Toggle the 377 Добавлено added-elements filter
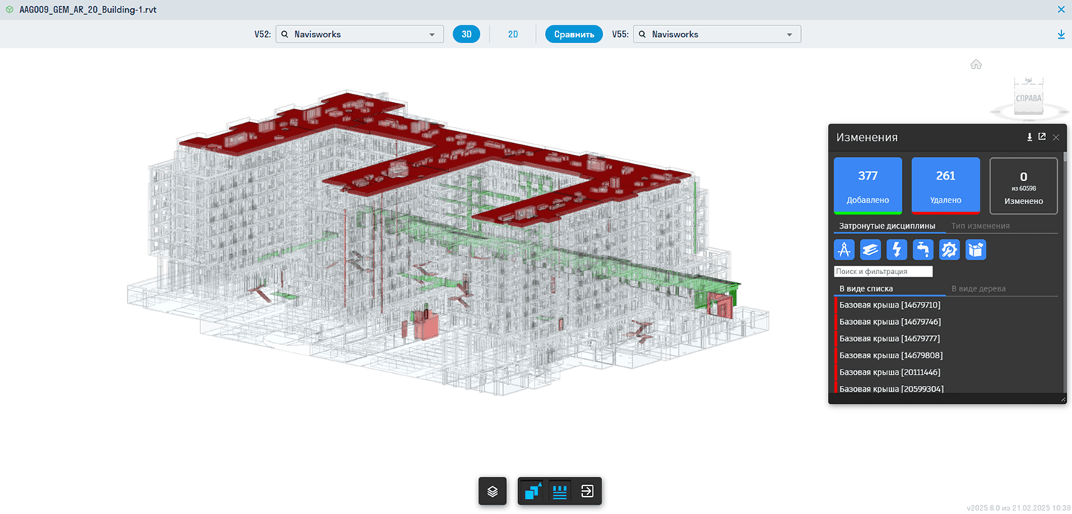This screenshot has width=1072, height=514. point(867,185)
